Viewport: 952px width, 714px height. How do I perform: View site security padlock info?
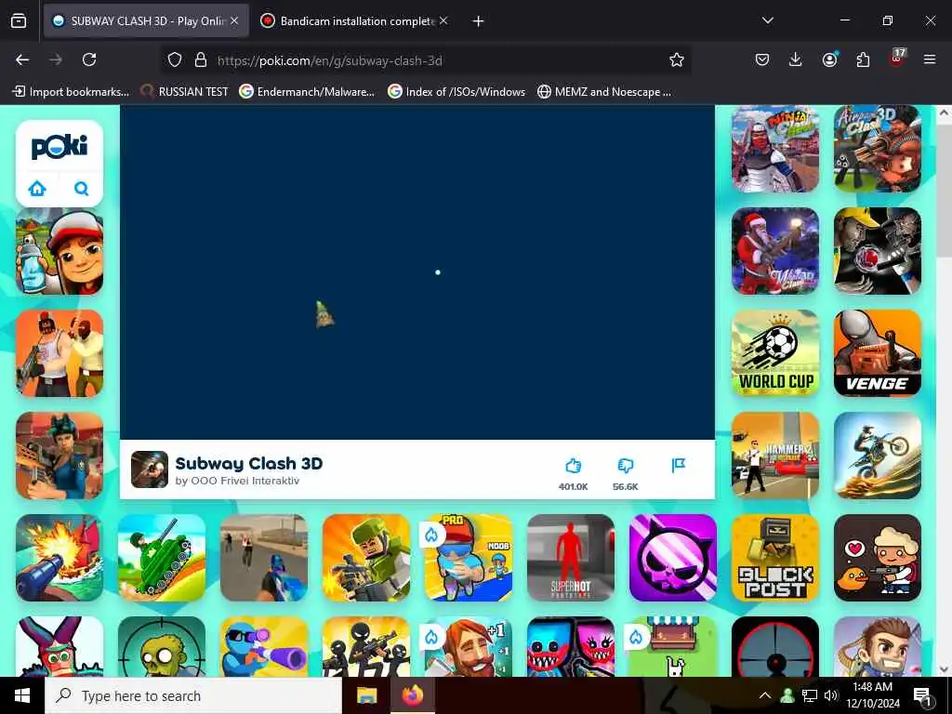coord(201,59)
